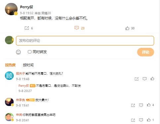Reply to the 我大最大 comment via the bubble icon
160x124 pixels.
[141, 105]
